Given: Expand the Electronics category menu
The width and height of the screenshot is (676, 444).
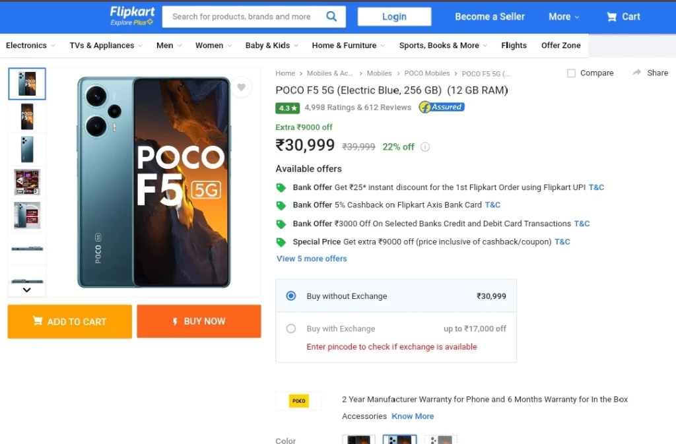Looking at the screenshot, I should pos(30,46).
